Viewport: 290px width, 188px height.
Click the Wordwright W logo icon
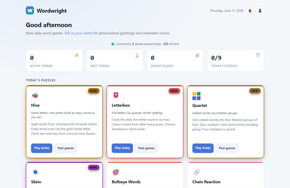(30, 11)
